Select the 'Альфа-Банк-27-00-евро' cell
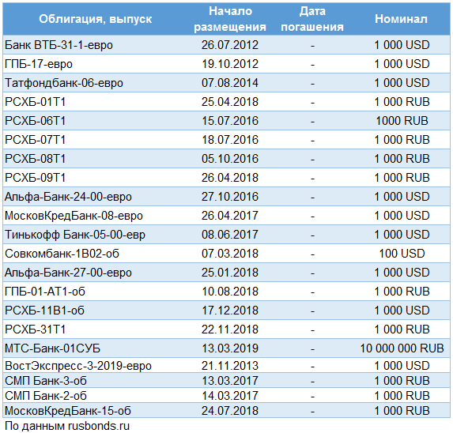The image size is (453, 433). 68,273
